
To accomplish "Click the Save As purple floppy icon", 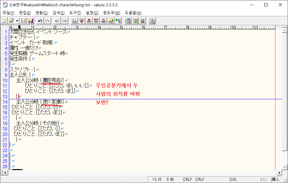I will point(30,21).
